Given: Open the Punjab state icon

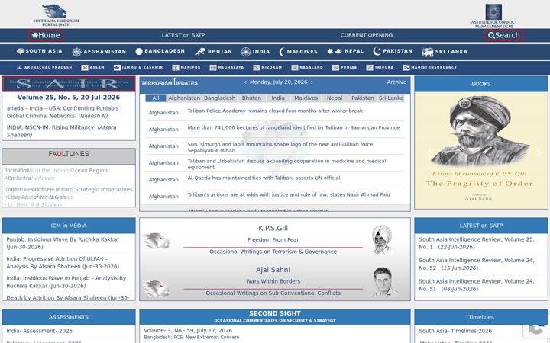Looking at the screenshot, I should click(335, 68).
